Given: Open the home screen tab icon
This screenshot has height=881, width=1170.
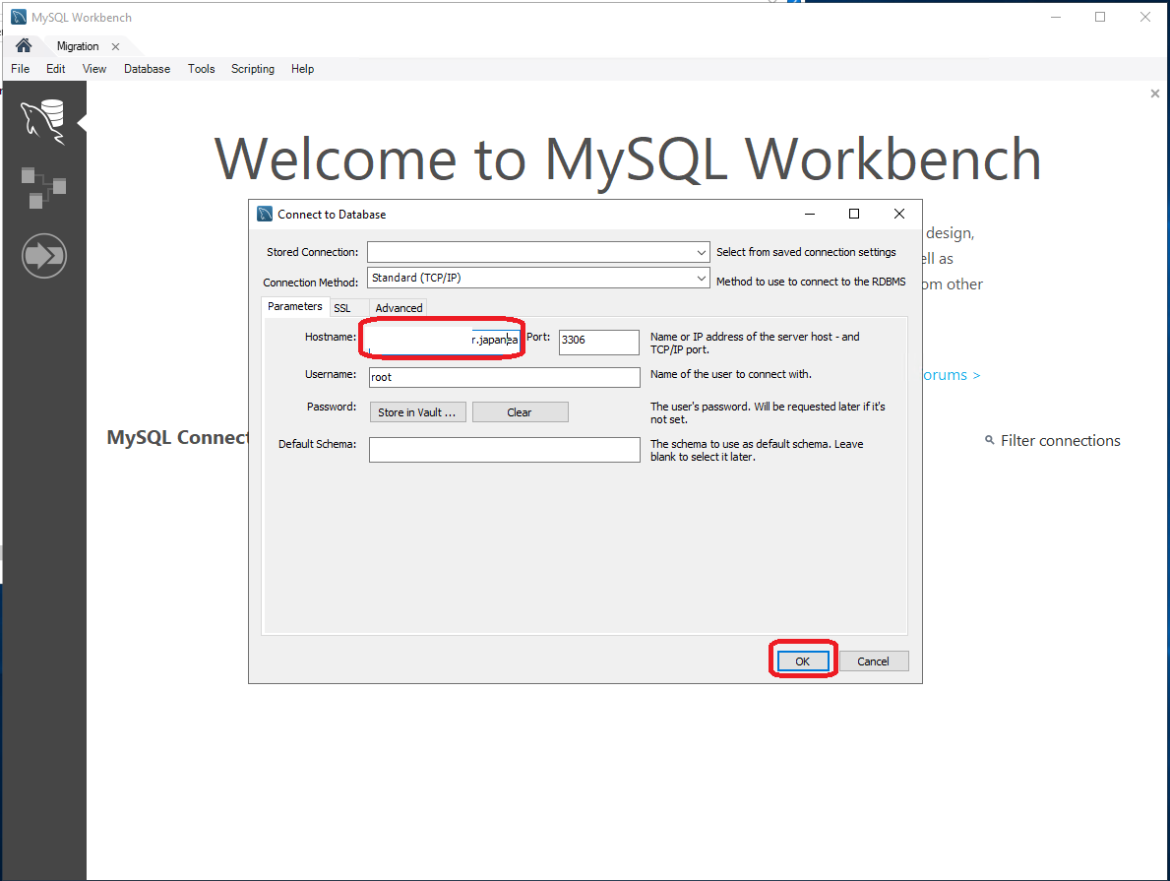Looking at the screenshot, I should point(24,45).
